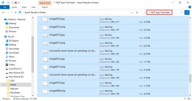Viewport: 192px width, 101px height.
Task: Click the red X delete icon
Action: click(16, 3)
